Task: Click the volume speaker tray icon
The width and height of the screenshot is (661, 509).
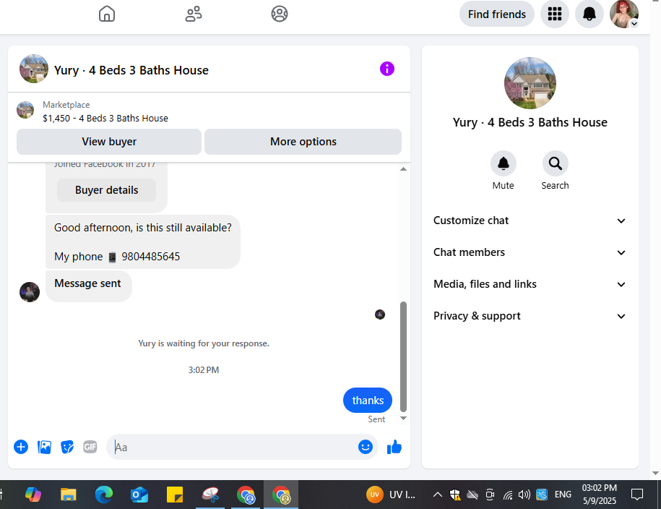Action: point(524,495)
